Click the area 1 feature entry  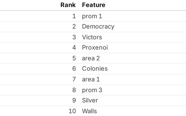pyautogui.click(x=91, y=79)
